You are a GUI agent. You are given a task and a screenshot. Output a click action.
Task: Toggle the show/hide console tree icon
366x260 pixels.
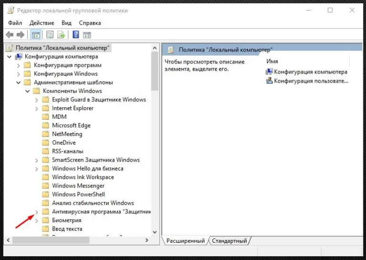pos(35,35)
